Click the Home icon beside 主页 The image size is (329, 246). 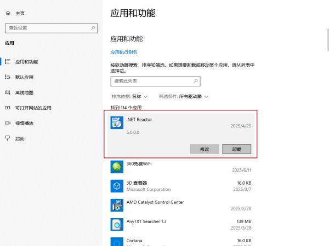tap(8, 13)
